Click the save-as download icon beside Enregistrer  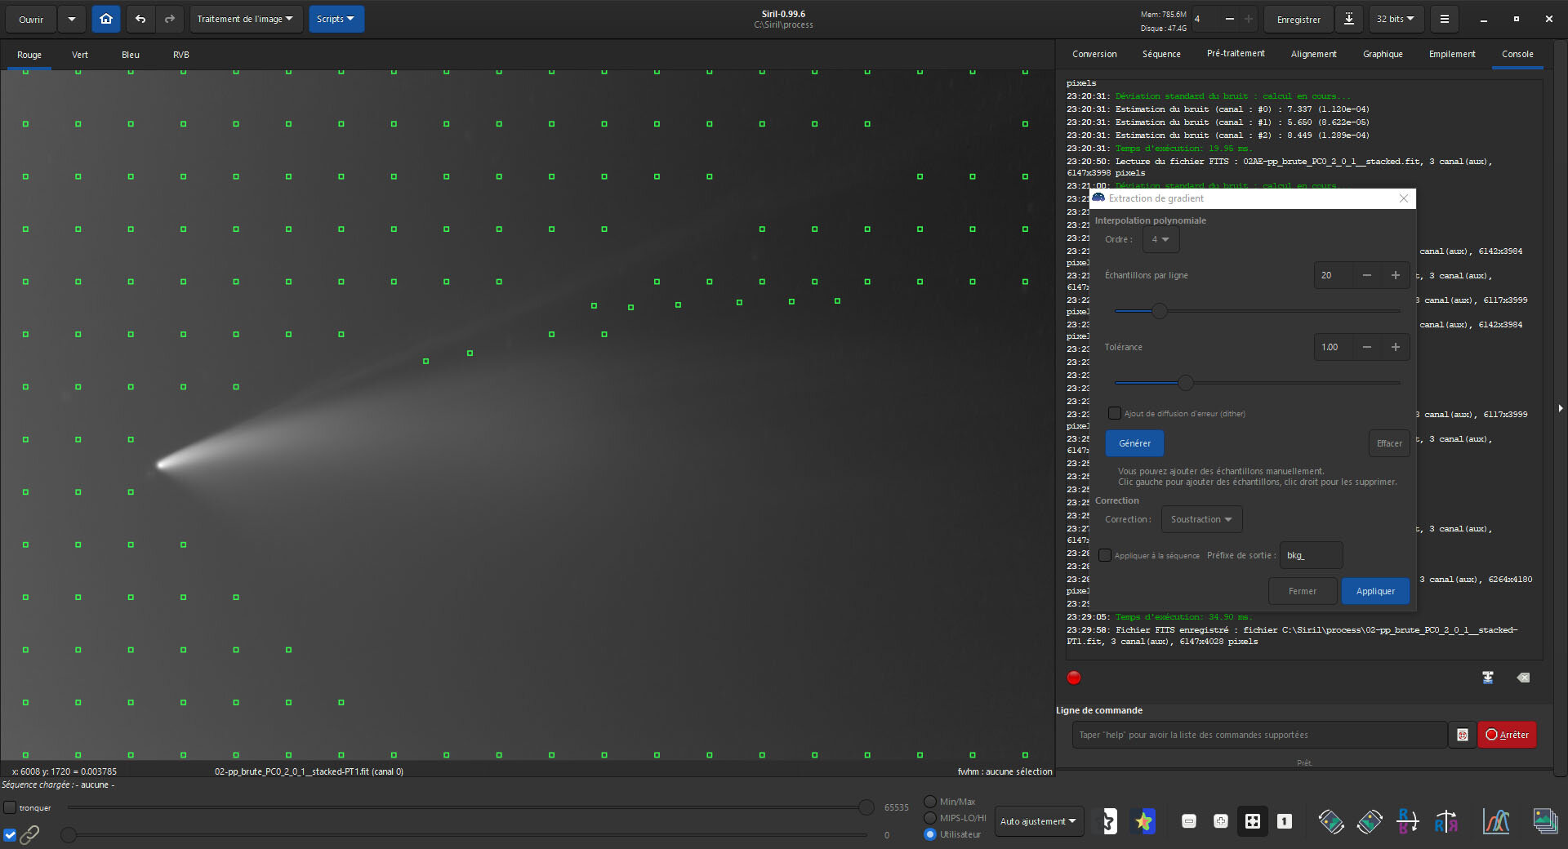1349,19
